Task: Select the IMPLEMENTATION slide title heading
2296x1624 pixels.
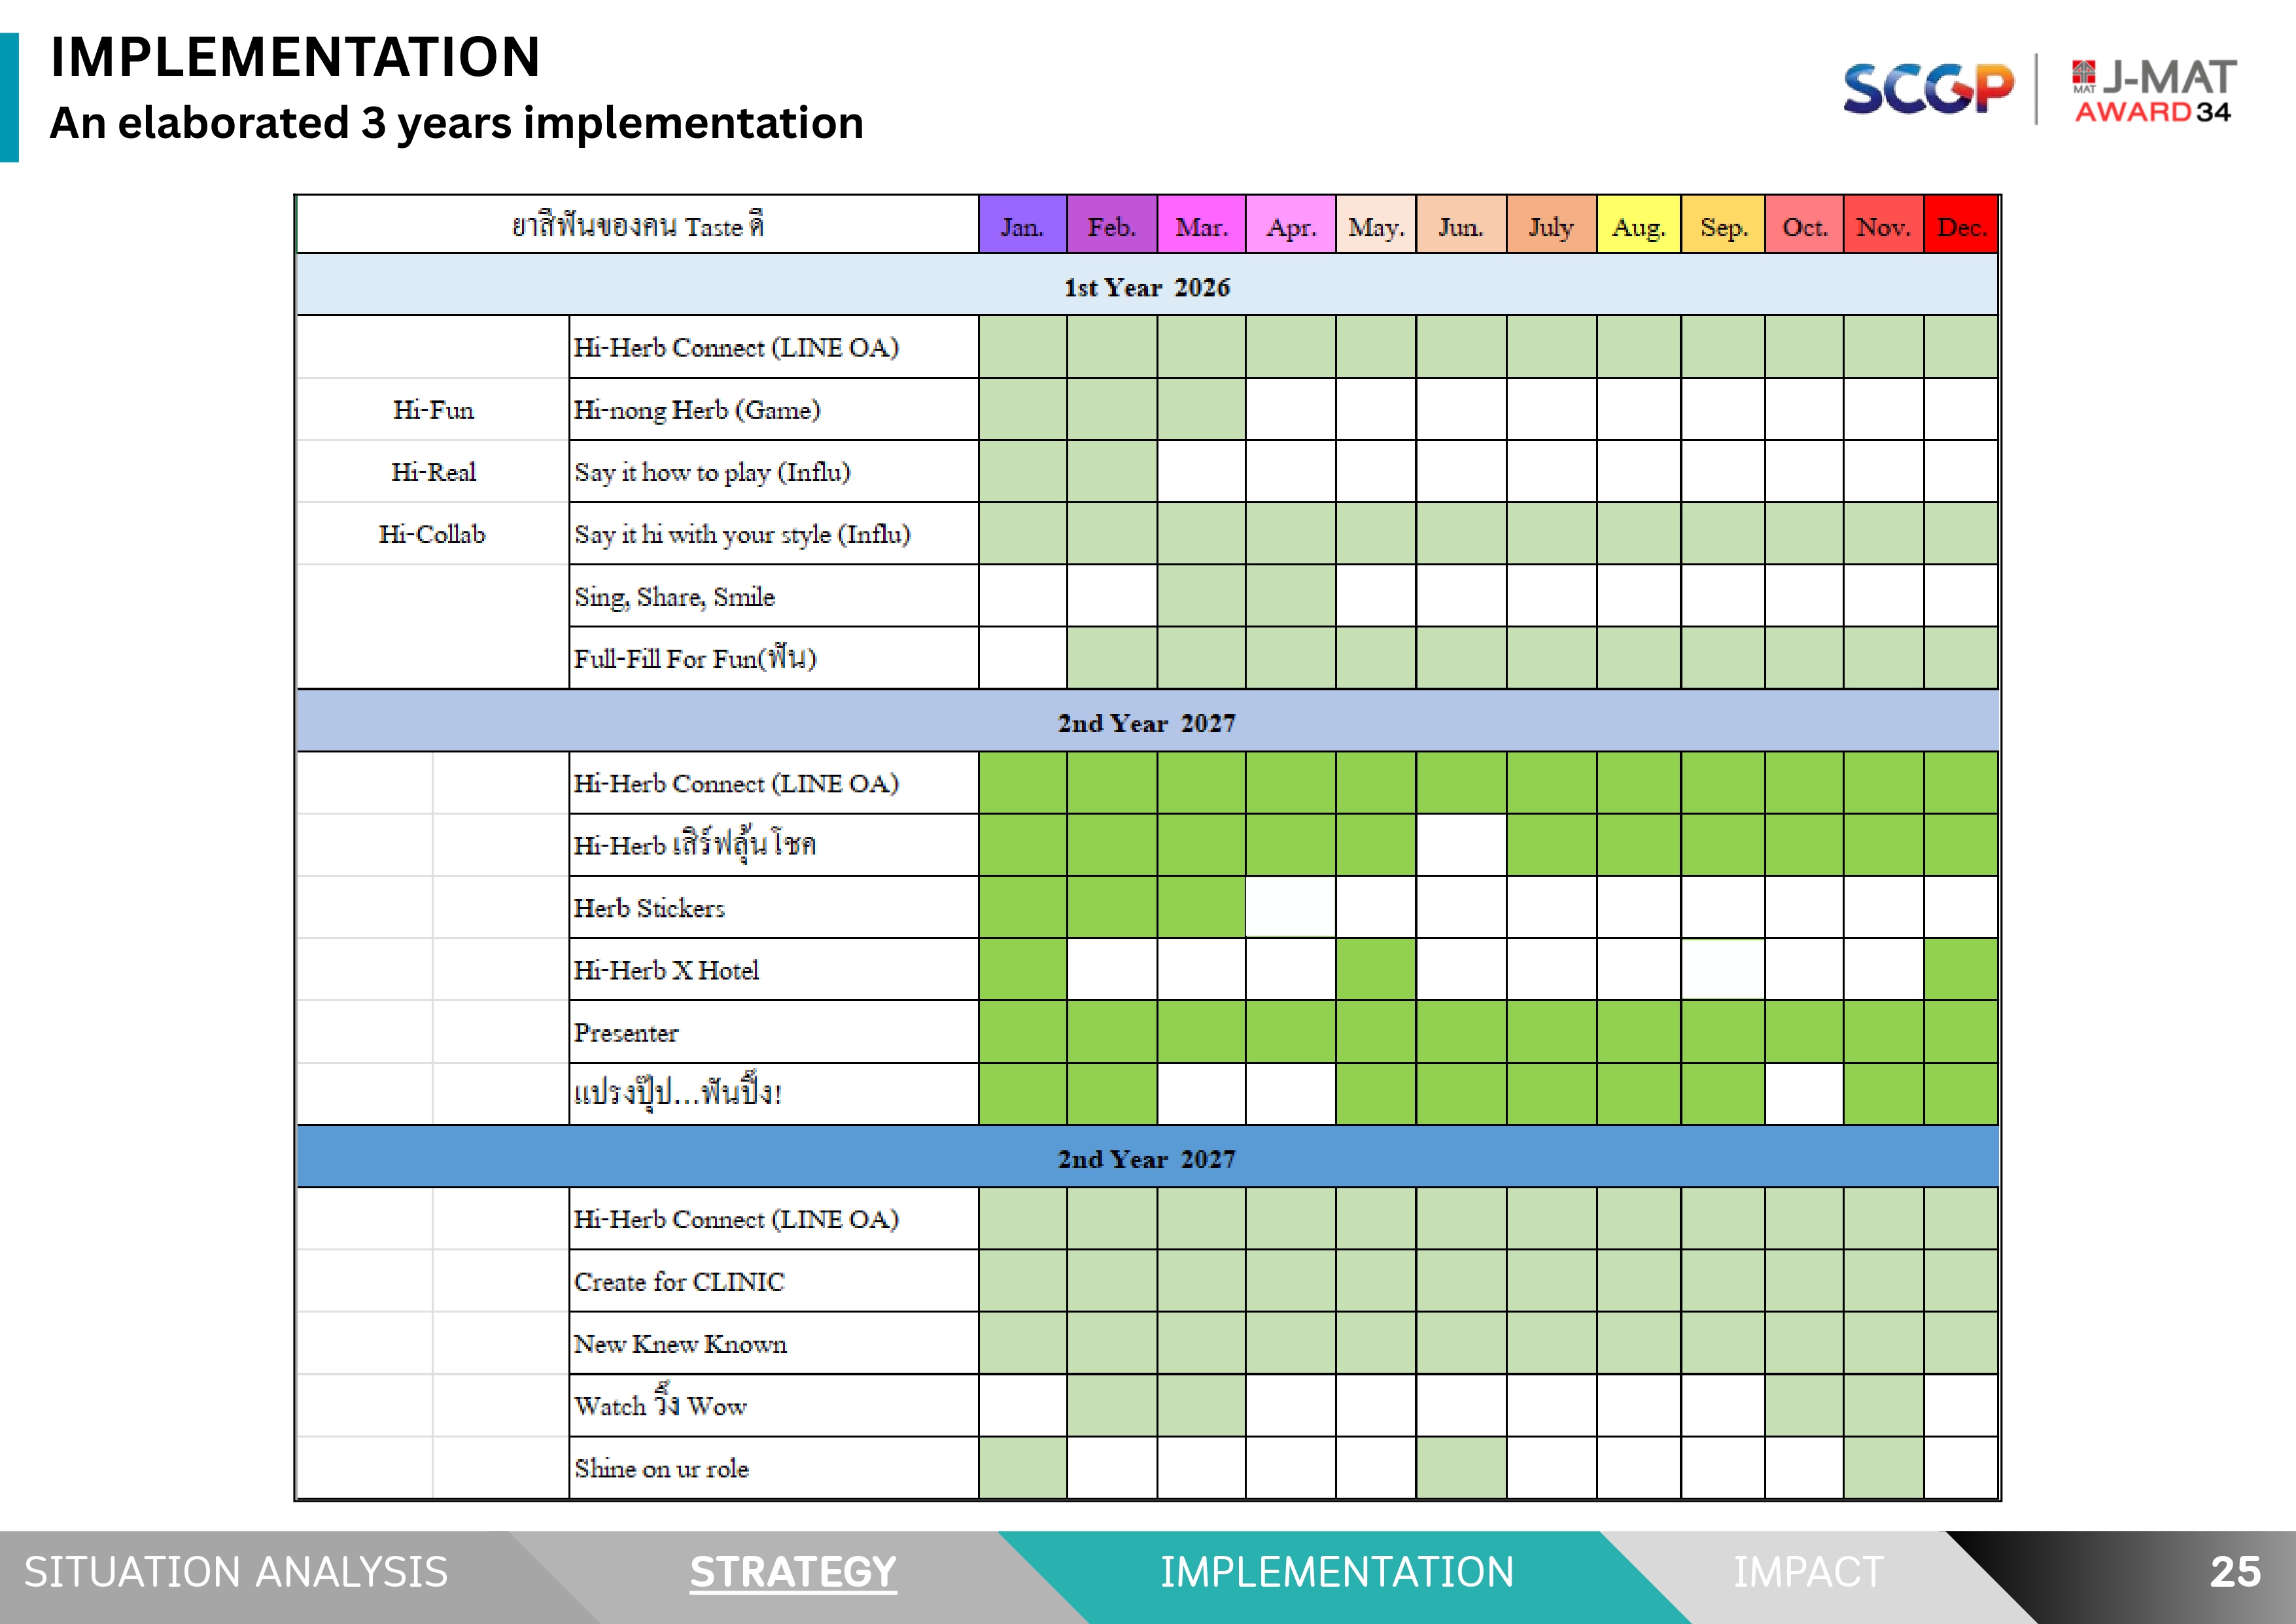Action: [x=295, y=57]
